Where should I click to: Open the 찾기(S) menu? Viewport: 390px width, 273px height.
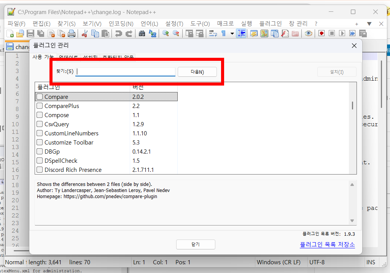(67, 24)
